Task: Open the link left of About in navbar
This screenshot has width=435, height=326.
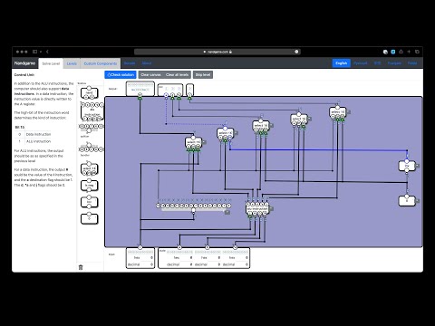Action: [x=130, y=63]
